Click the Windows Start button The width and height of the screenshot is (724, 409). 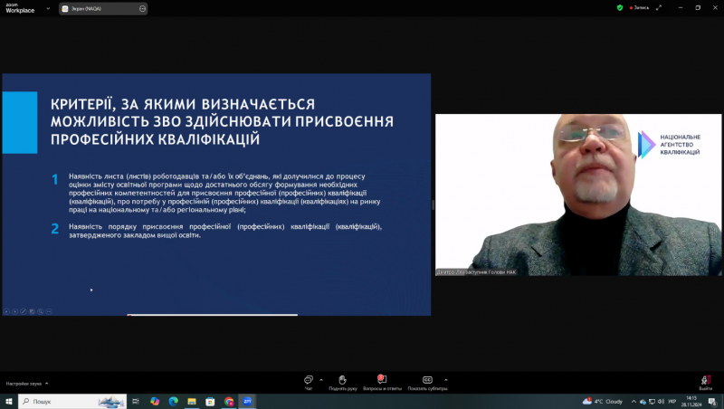coord(8,401)
